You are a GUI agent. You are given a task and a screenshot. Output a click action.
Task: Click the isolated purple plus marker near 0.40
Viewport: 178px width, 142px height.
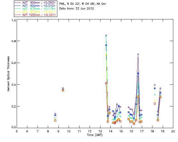click(x=155, y=85)
